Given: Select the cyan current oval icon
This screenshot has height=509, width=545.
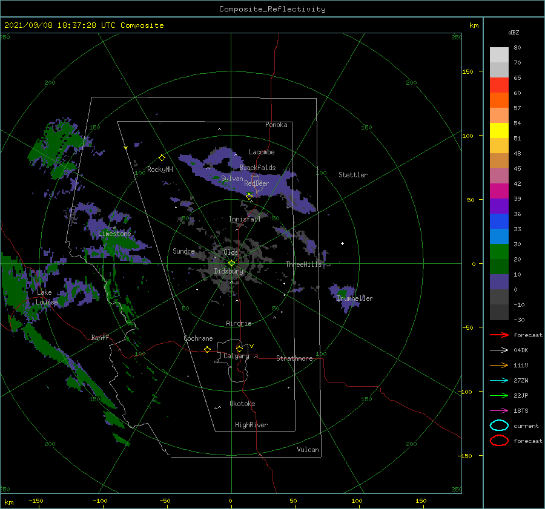Looking at the screenshot, I should pos(499,425).
